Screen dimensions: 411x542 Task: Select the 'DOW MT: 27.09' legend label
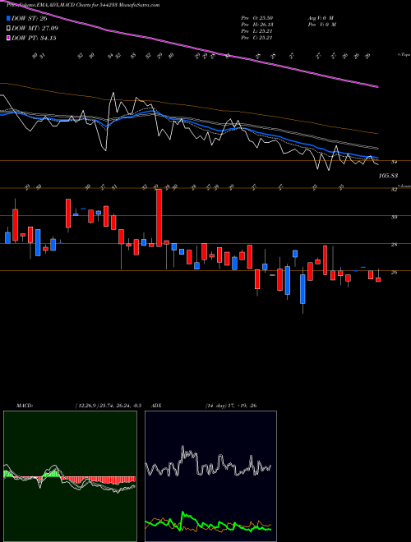(x=35, y=29)
